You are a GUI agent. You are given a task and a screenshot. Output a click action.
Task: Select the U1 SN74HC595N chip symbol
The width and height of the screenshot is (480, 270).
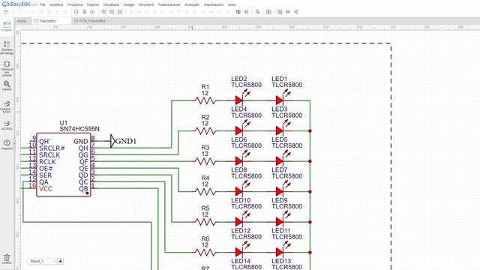[63, 165]
